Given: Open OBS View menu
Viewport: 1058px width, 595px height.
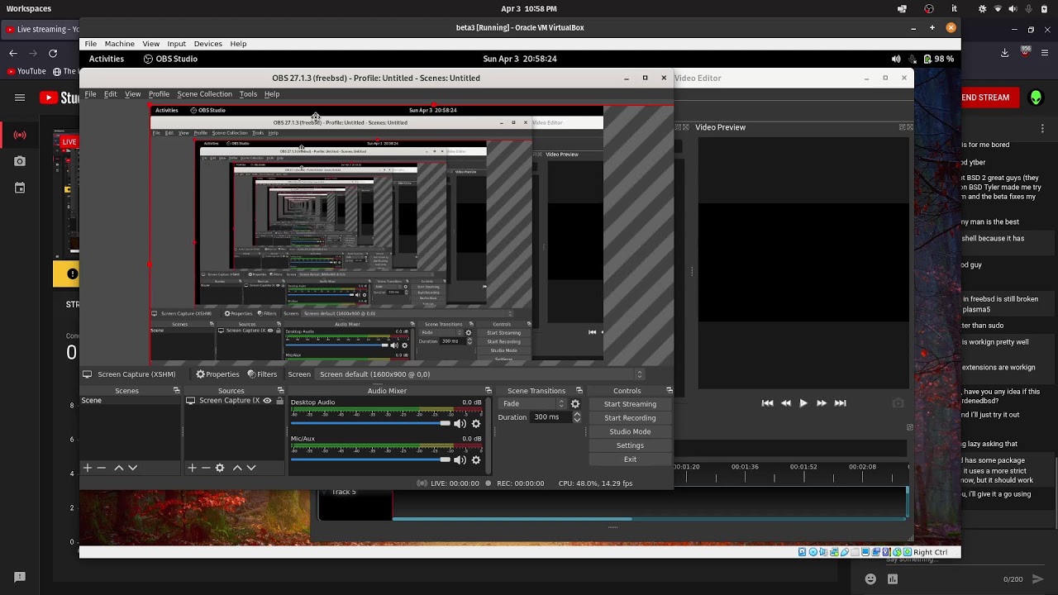Looking at the screenshot, I should click(132, 94).
